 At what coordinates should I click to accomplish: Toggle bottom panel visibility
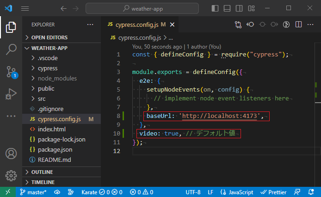point(227,8)
